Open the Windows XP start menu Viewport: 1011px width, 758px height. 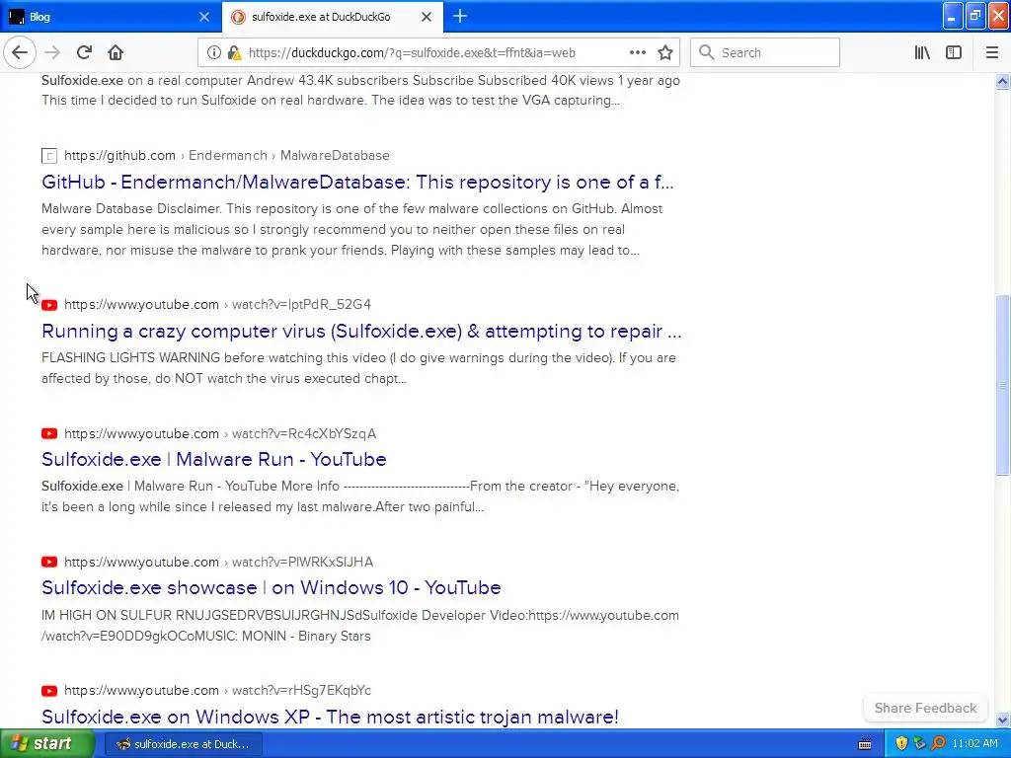click(x=47, y=744)
